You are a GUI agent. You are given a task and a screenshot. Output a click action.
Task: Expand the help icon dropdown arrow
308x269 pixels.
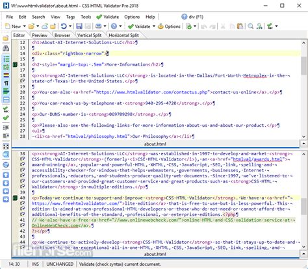point(120,27)
